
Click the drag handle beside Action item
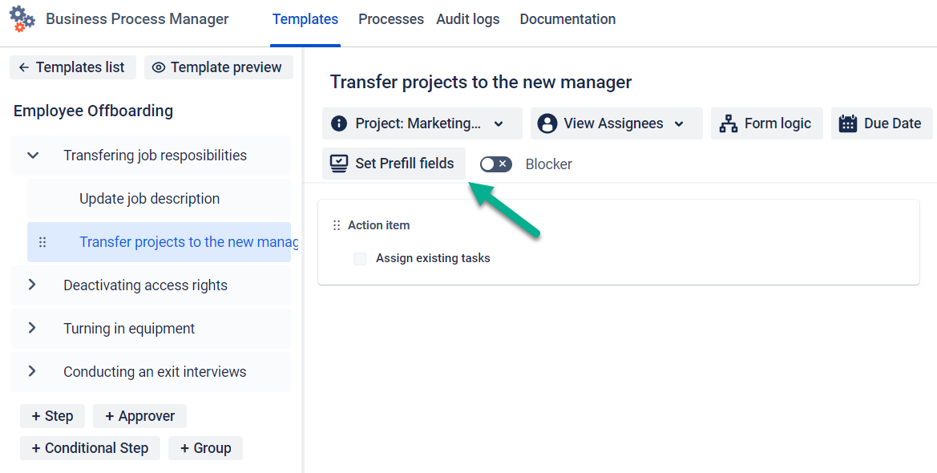(337, 225)
